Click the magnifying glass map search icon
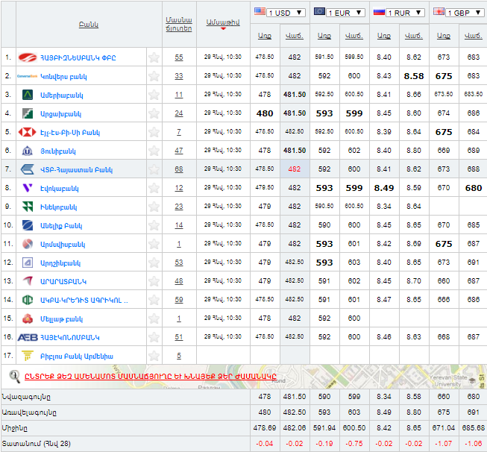Image resolution: width=487 pixels, height=452 pixels. pos(14,377)
